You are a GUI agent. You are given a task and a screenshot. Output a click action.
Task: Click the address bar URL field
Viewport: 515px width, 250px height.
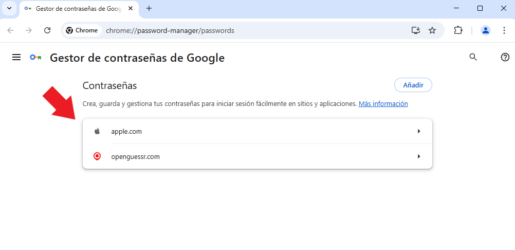256,30
